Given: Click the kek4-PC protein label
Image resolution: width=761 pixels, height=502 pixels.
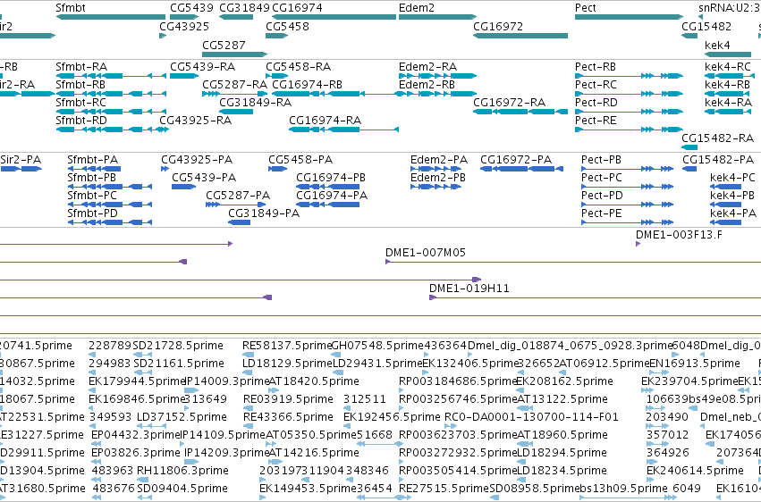Looking at the screenshot, I should [733, 178].
